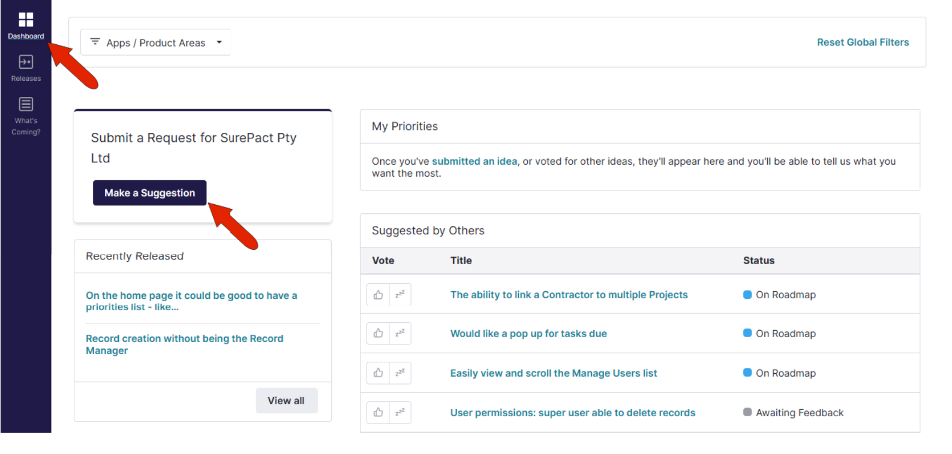Viewport: 952px width, 454px height.
Task: Upvote the super user delete records idea
Action: coord(378,412)
